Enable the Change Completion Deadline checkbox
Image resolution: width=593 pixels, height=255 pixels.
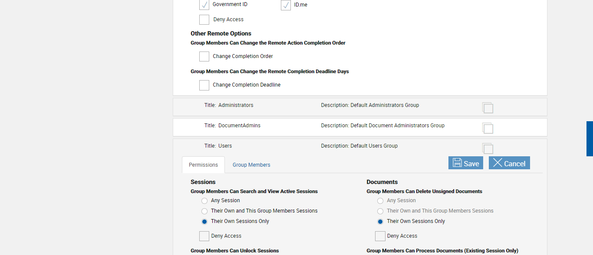pos(204,85)
